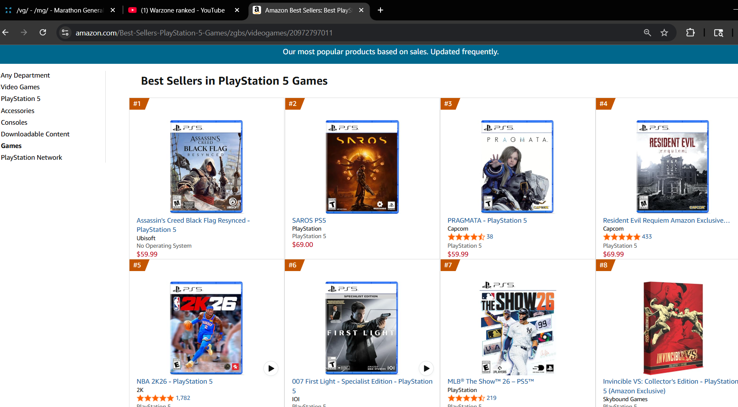Open the NBA 2K26 - PlayStation 5 title link

point(175,382)
